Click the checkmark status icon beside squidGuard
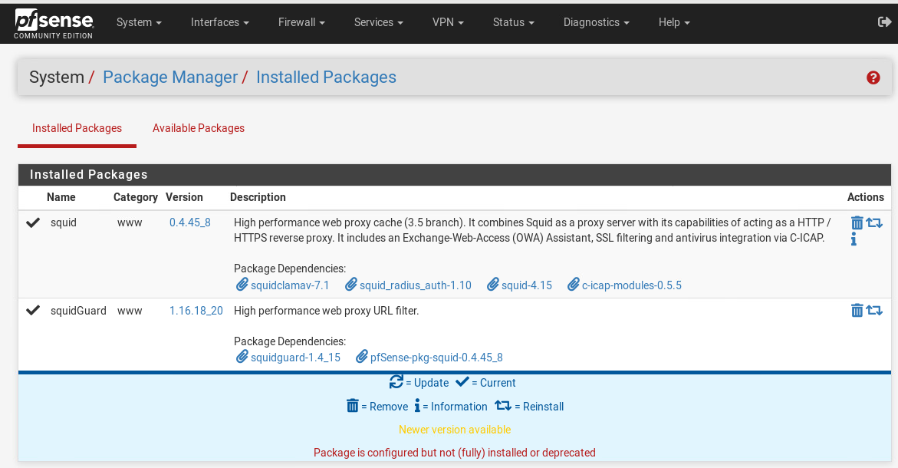This screenshot has width=898, height=468. click(33, 311)
